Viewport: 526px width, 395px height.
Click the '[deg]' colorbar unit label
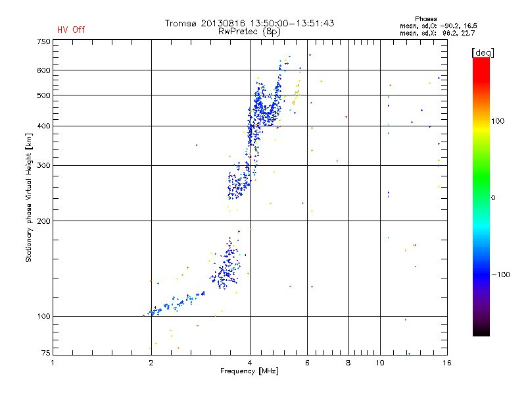pyautogui.click(x=483, y=53)
